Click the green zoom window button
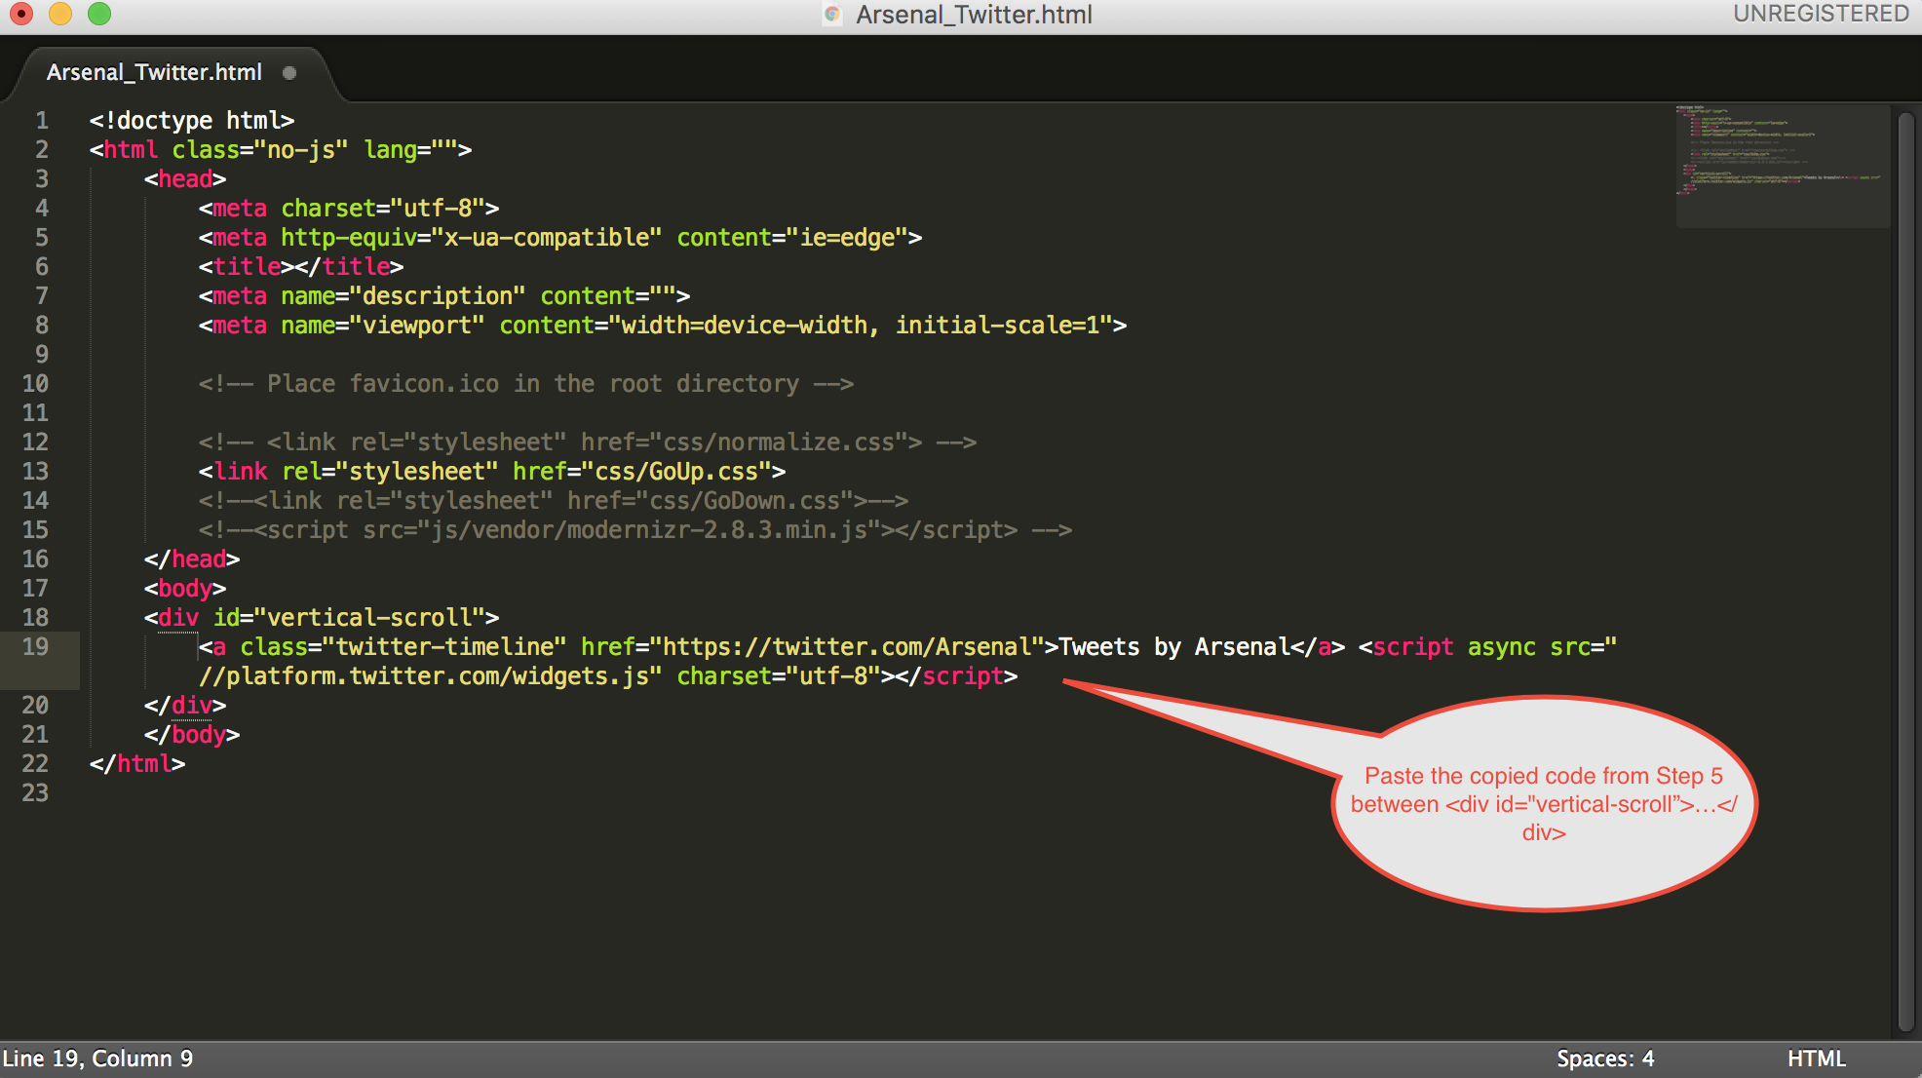This screenshot has width=1922, height=1078. pyautogui.click(x=99, y=14)
